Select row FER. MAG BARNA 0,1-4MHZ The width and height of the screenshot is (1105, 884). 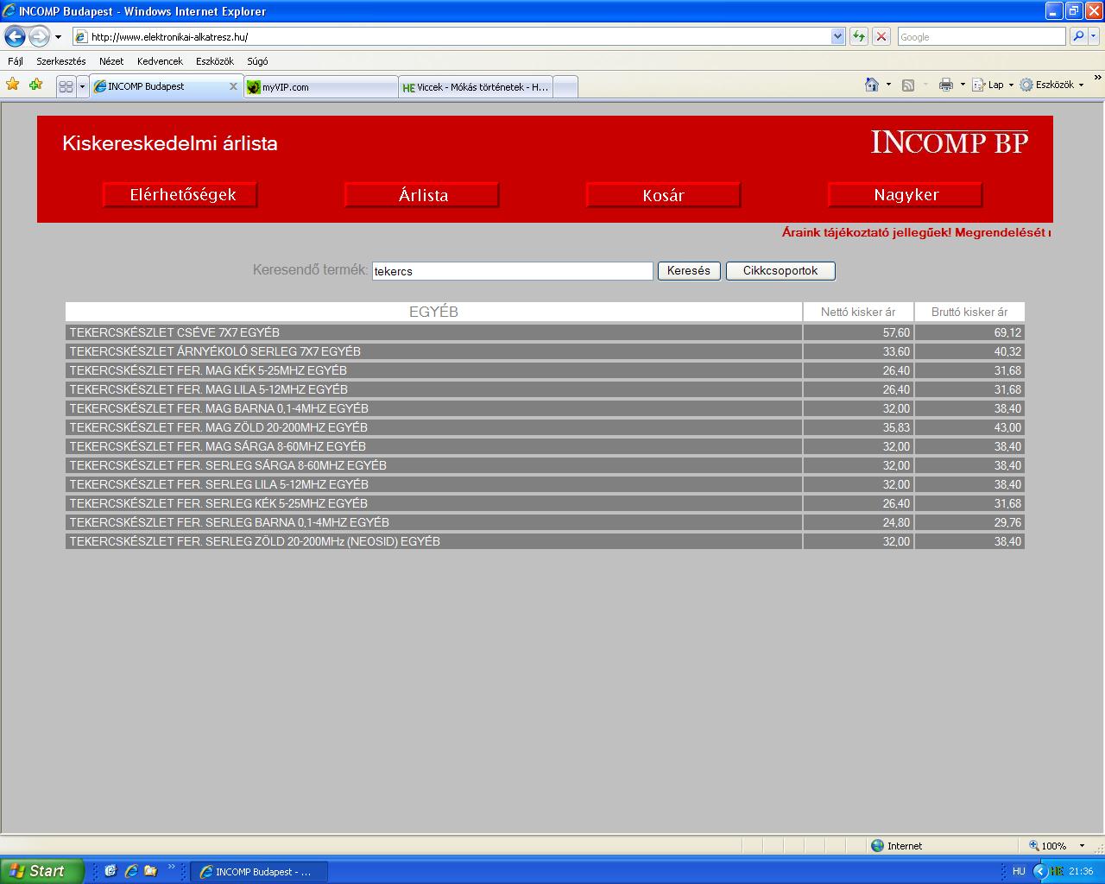(x=433, y=408)
